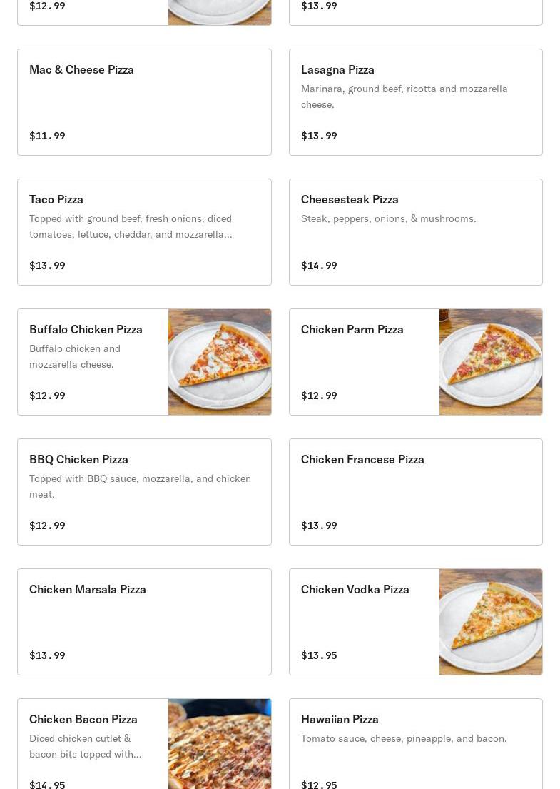The height and width of the screenshot is (789, 560).
Task: Select the Hawaiian Pizza card
Action: [416, 744]
